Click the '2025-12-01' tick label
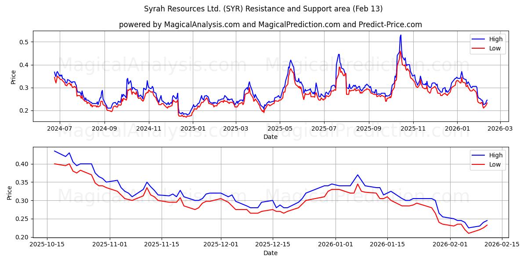Screen dimensions: 527x263 220,245
